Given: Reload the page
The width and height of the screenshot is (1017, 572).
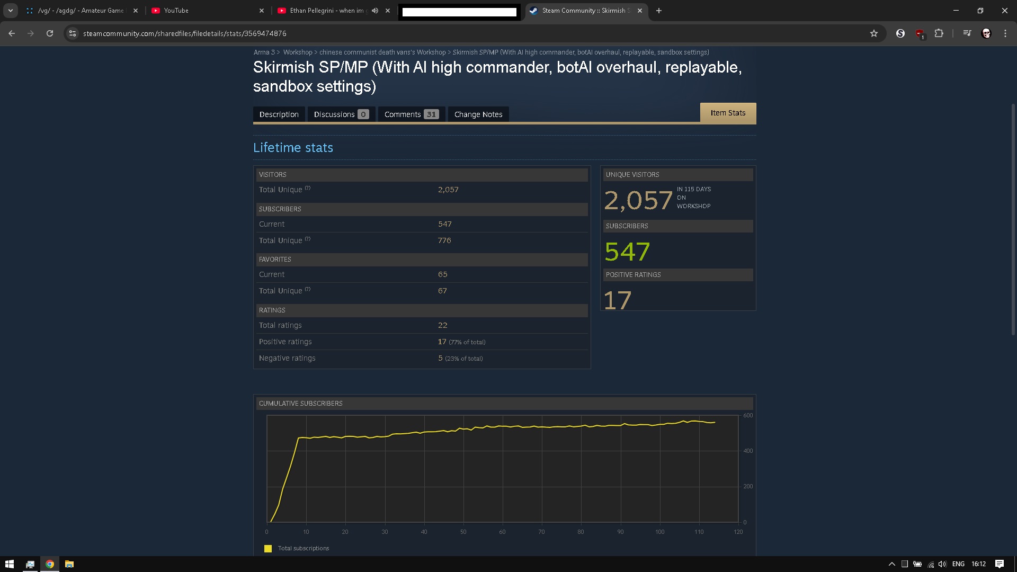Looking at the screenshot, I should (x=50, y=33).
